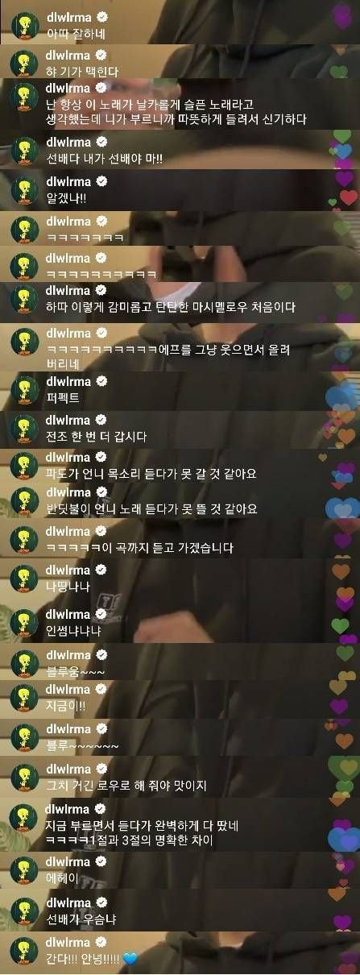The width and height of the screenshot is (360, 975).
Task: Tap comment 'ㅋㅋㅋㅋㅋ이 곡까지 듣고 가겠습니다'
Action: tap(139, 548)
